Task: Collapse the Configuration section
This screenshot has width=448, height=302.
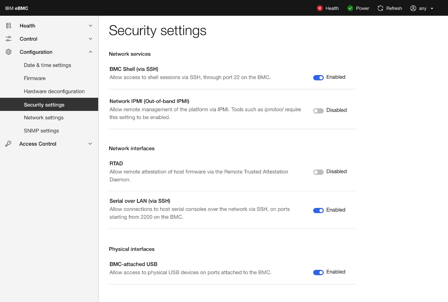Action: [x=90, y=52]
